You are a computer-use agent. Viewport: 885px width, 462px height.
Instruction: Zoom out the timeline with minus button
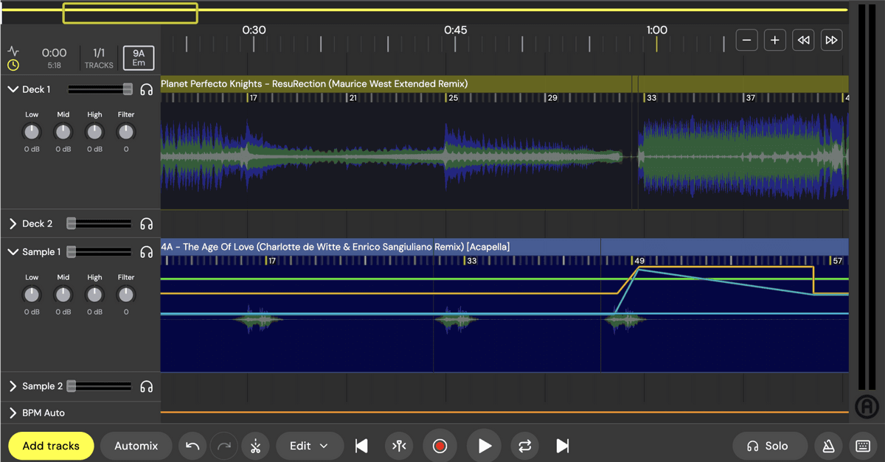(747, 41)
